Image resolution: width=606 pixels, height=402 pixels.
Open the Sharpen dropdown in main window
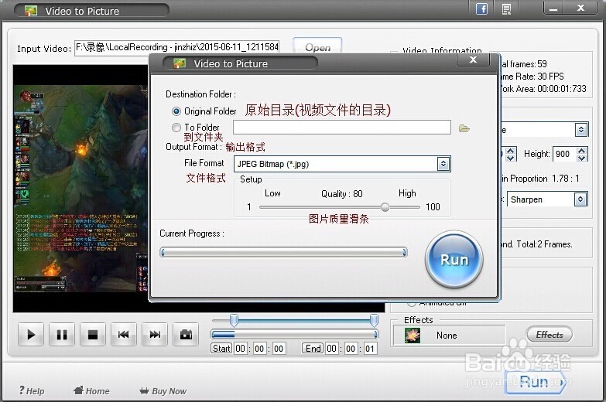click(580, 199)
